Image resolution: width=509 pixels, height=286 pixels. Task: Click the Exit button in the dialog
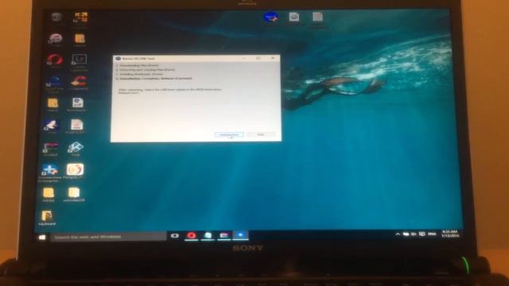261,134
